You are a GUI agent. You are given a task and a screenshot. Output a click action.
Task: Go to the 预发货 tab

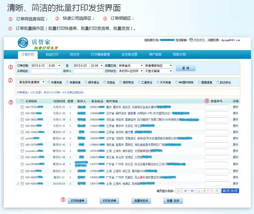pos(75,54)
